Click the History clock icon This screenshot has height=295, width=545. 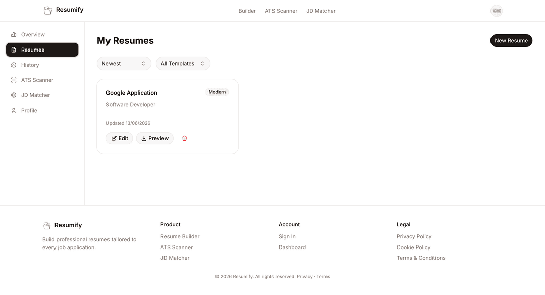click(x=14, y=65)
